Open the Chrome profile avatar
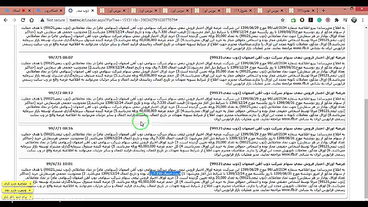The width and height of the screenshot is (368, 207). point(354,20)
